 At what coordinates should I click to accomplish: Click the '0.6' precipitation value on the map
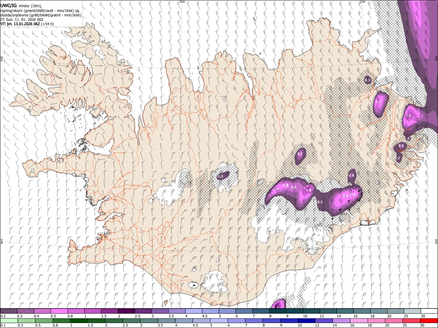(x=286, y=185)
